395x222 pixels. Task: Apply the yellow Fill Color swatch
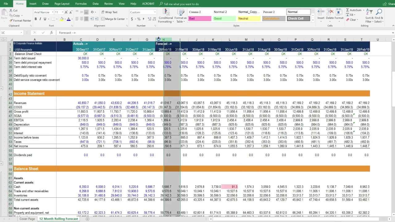click(62, 19)
